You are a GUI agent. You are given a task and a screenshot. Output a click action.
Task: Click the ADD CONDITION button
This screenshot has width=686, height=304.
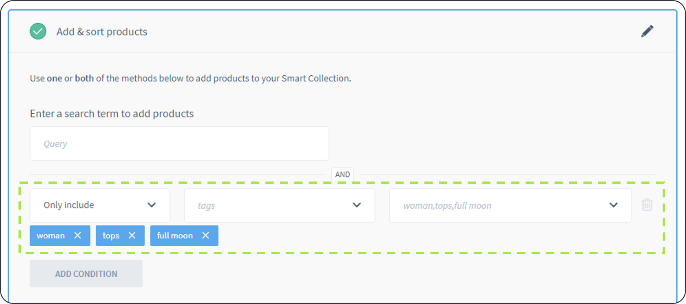tap(86, 274)
